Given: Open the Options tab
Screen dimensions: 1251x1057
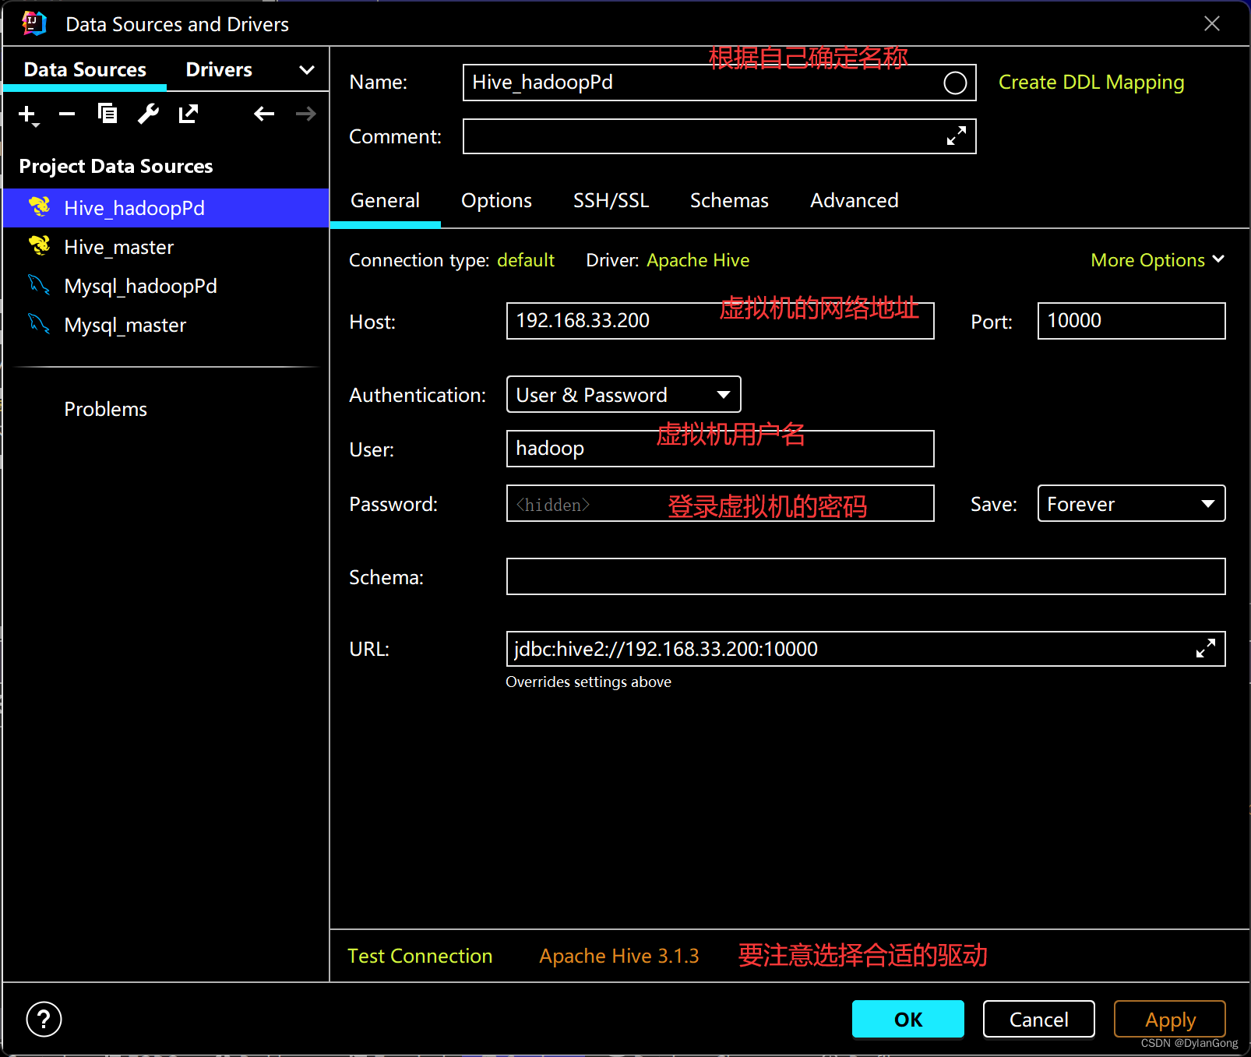Looking at the screenshot, I should click(496, 201).
